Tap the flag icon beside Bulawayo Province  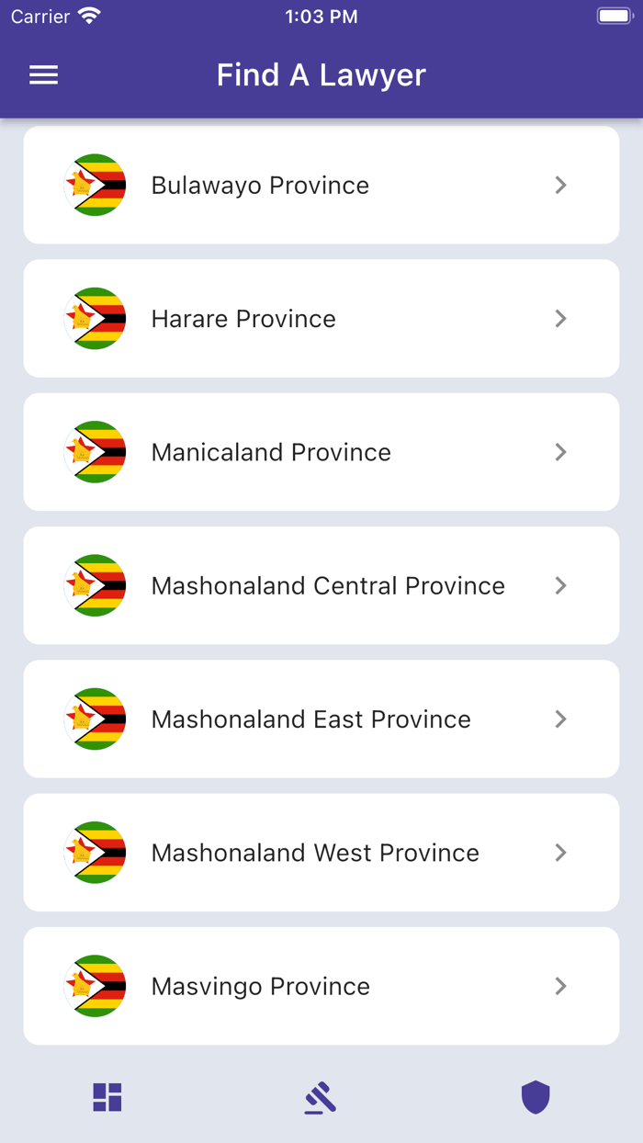pyautogui.click(x=96, y=185)
